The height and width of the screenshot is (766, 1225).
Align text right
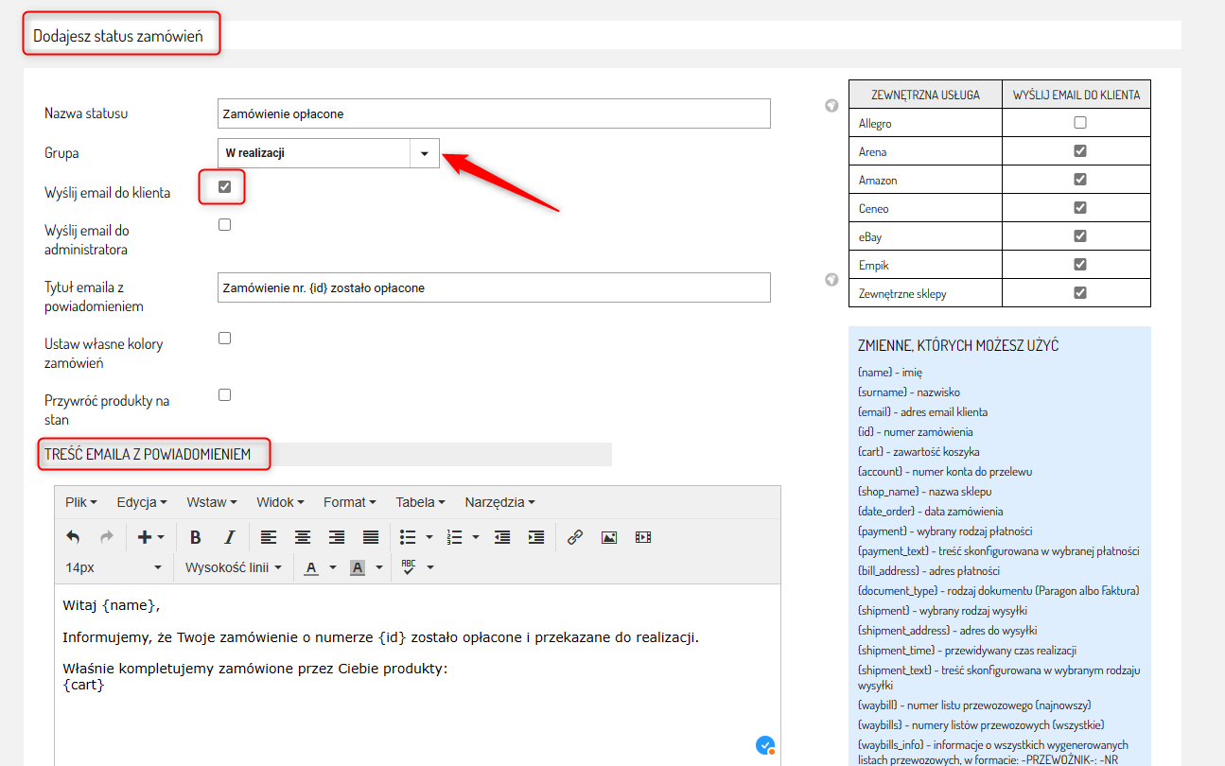click(x=337, y=537)
